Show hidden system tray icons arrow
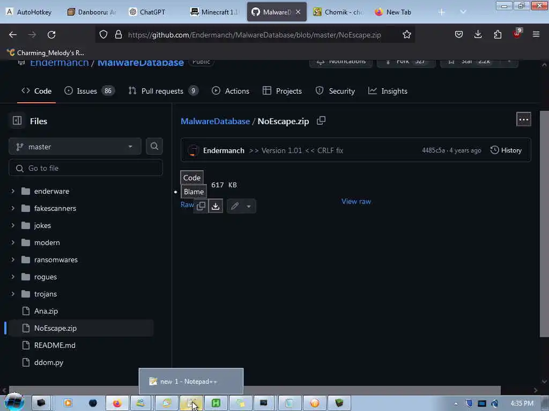This screenshot has width=549, height=411. click(456, 404)
